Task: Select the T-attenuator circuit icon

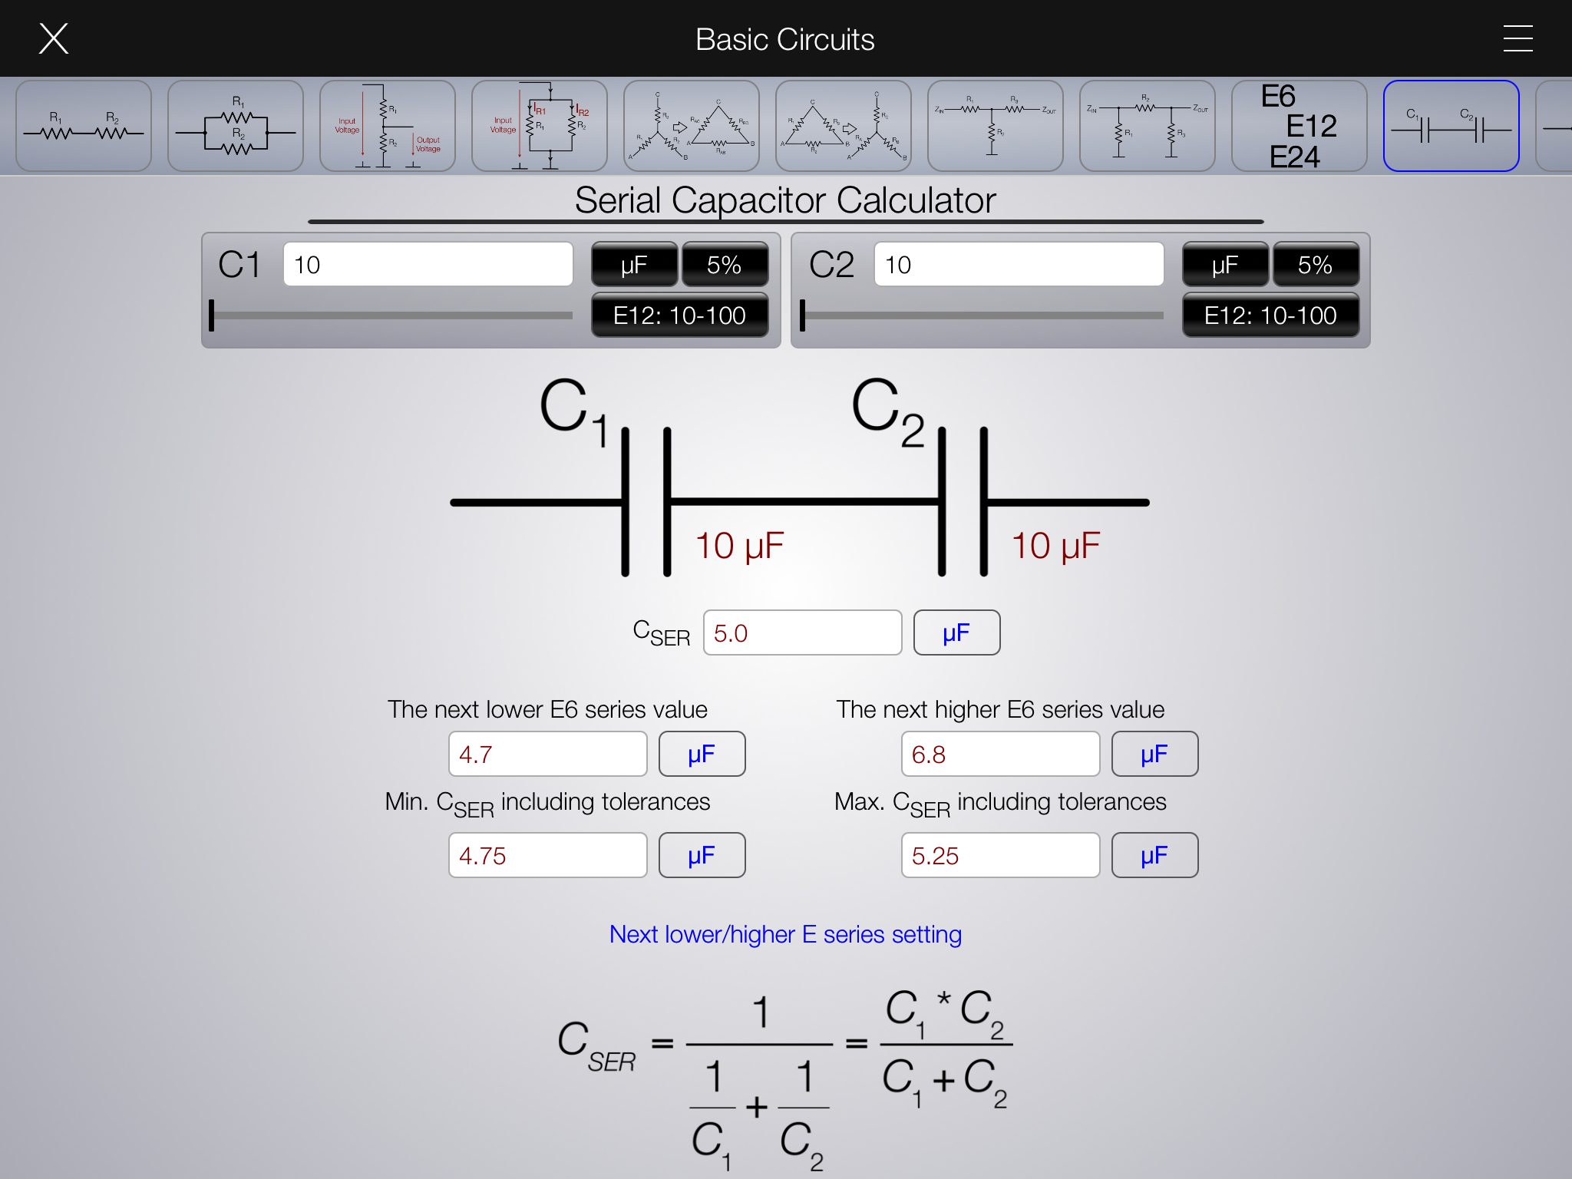Action: 995,126
